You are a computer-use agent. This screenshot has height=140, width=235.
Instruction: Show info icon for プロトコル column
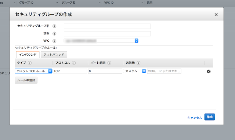point(74,63)
